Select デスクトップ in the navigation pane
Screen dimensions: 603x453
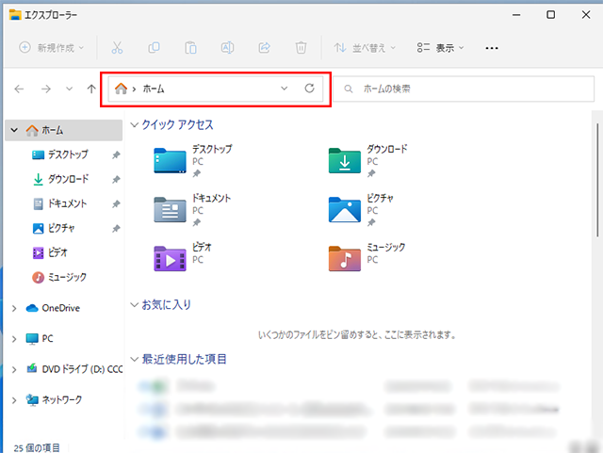[64, 154]
